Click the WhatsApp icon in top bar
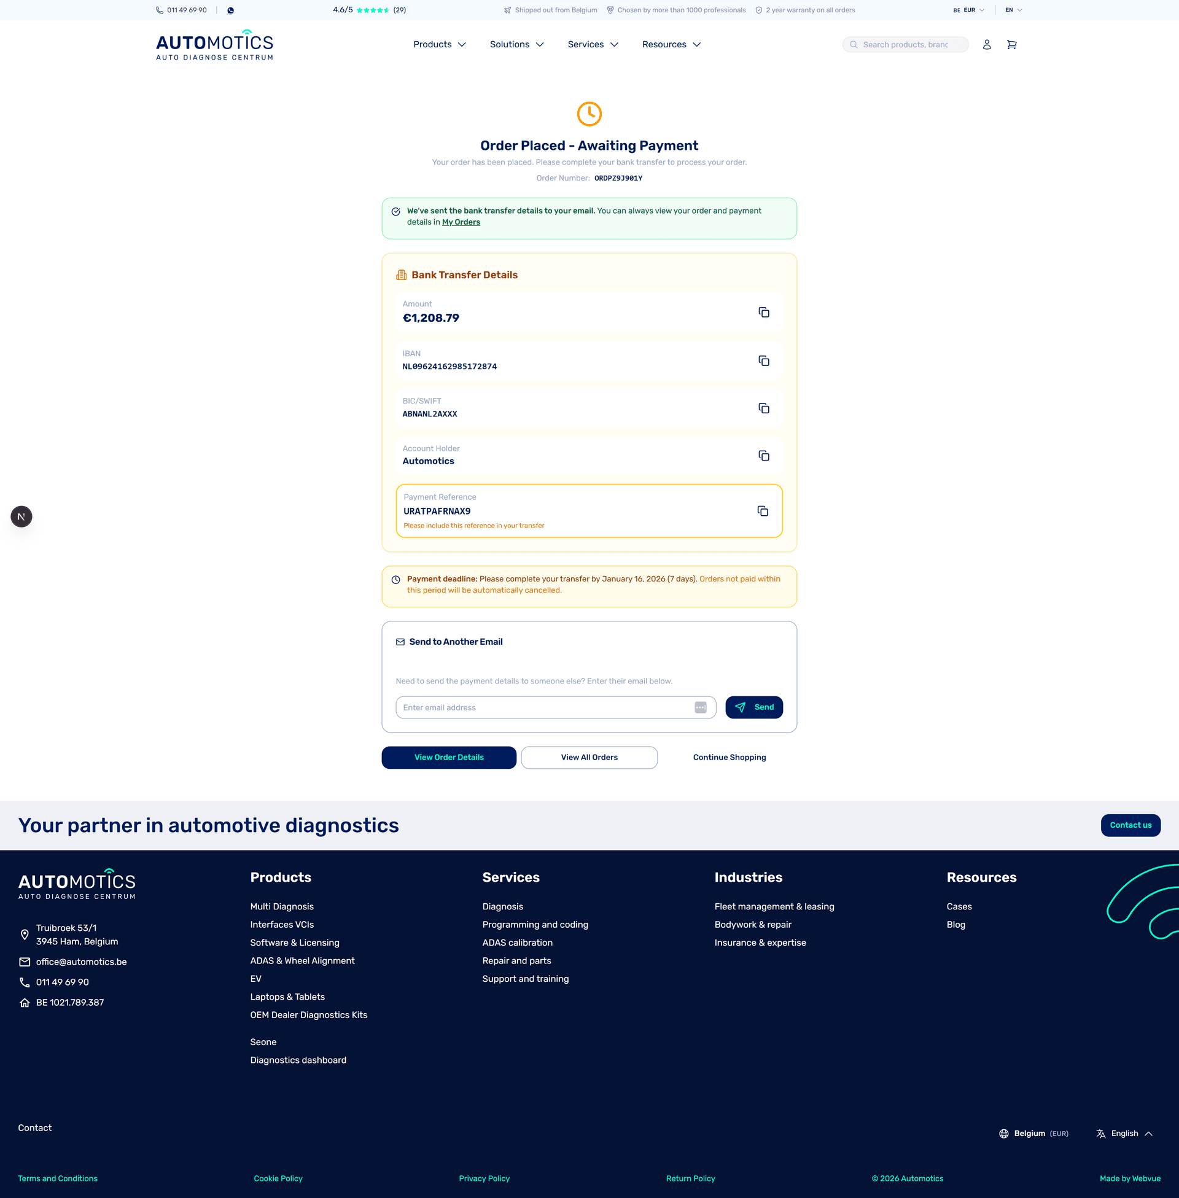 coord(230,10)
